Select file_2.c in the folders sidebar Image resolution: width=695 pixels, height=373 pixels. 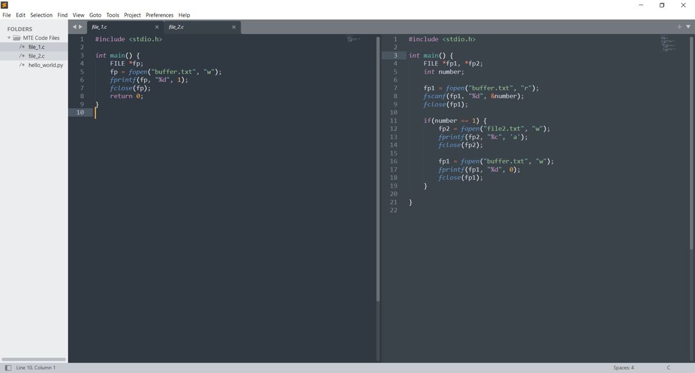coord(36,56)
